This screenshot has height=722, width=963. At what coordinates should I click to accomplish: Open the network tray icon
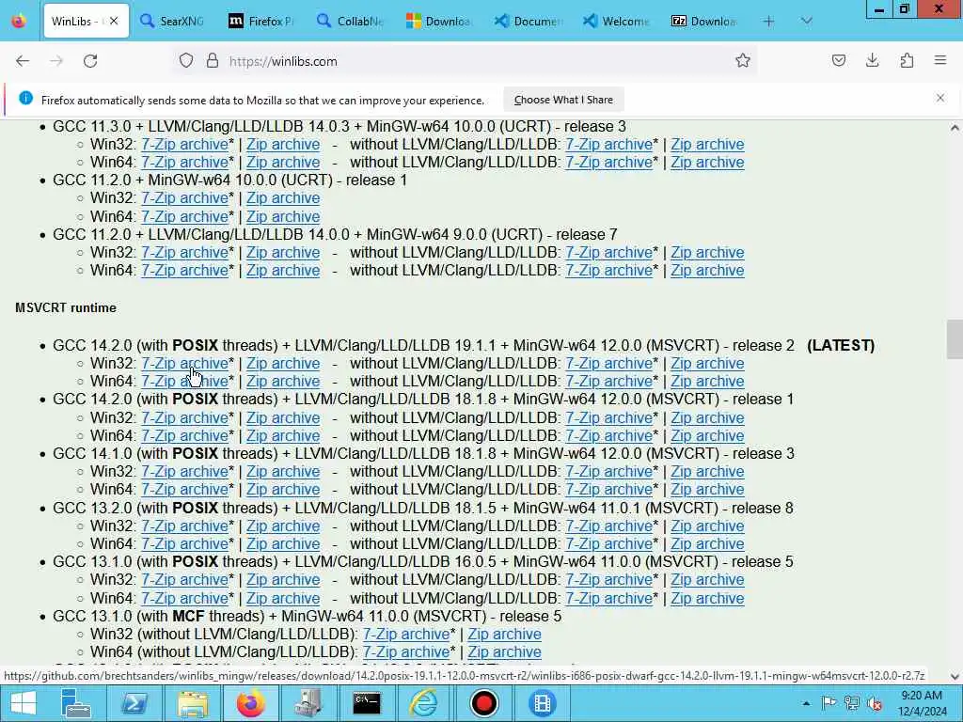tap(851, 703)
